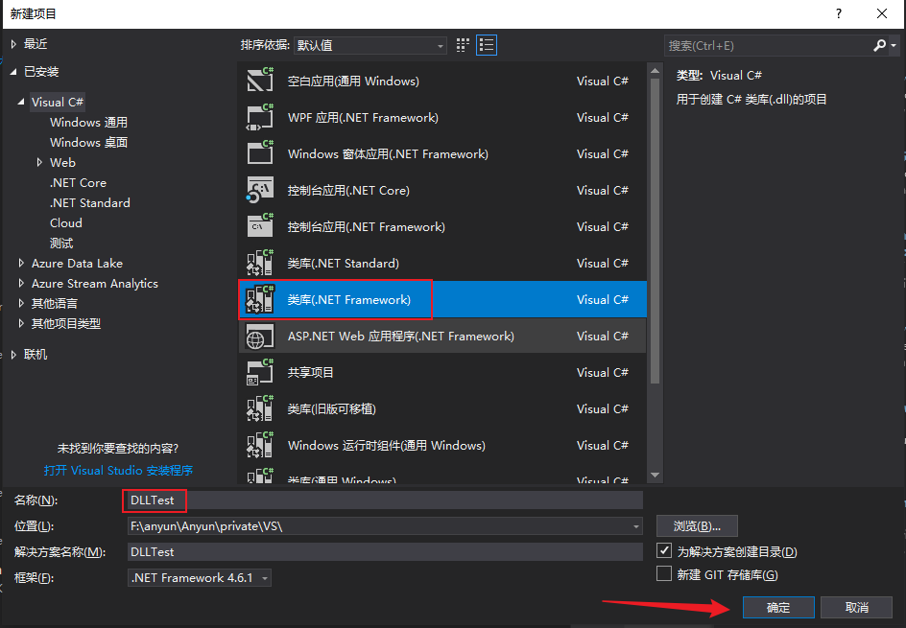
Task: Click the ASP.NET Web 应用程序 template icon
Action: tap(260, 336)
